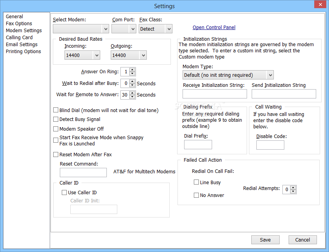Open the Com Port dropdown

coord(124,29)
